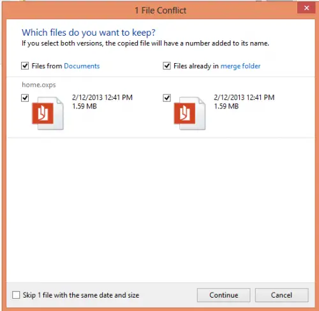Click the merge folder version XPS file icon
Screen dimensions: 319x311
point(189,113)
